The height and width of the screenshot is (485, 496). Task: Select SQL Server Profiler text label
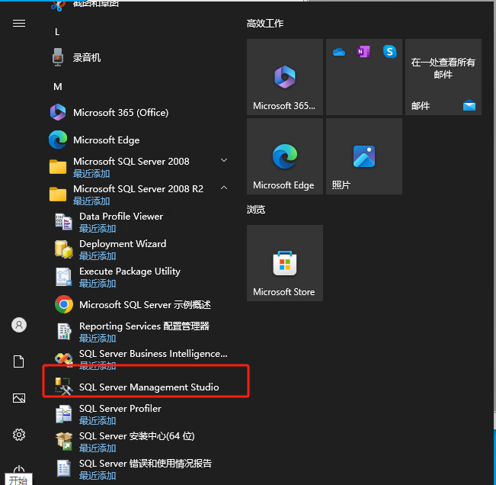(120, 409)
